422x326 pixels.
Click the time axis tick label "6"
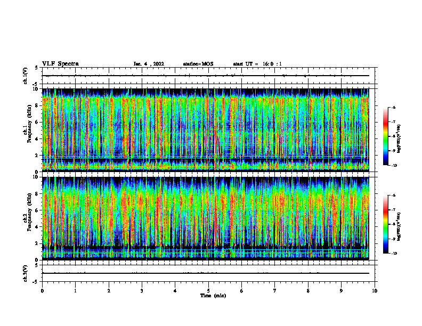tap(242, 291)
